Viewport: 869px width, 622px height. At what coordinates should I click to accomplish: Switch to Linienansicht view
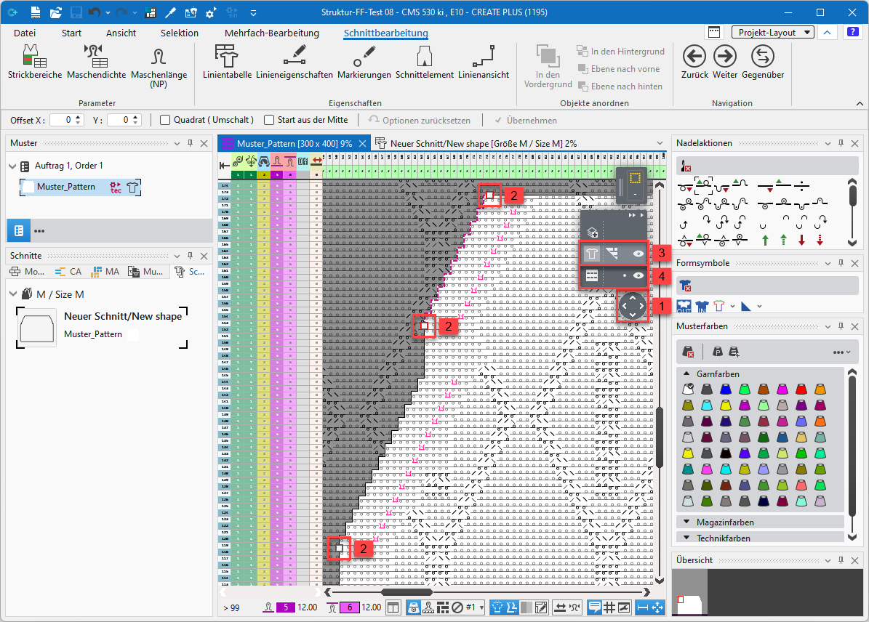coord(483,57)
